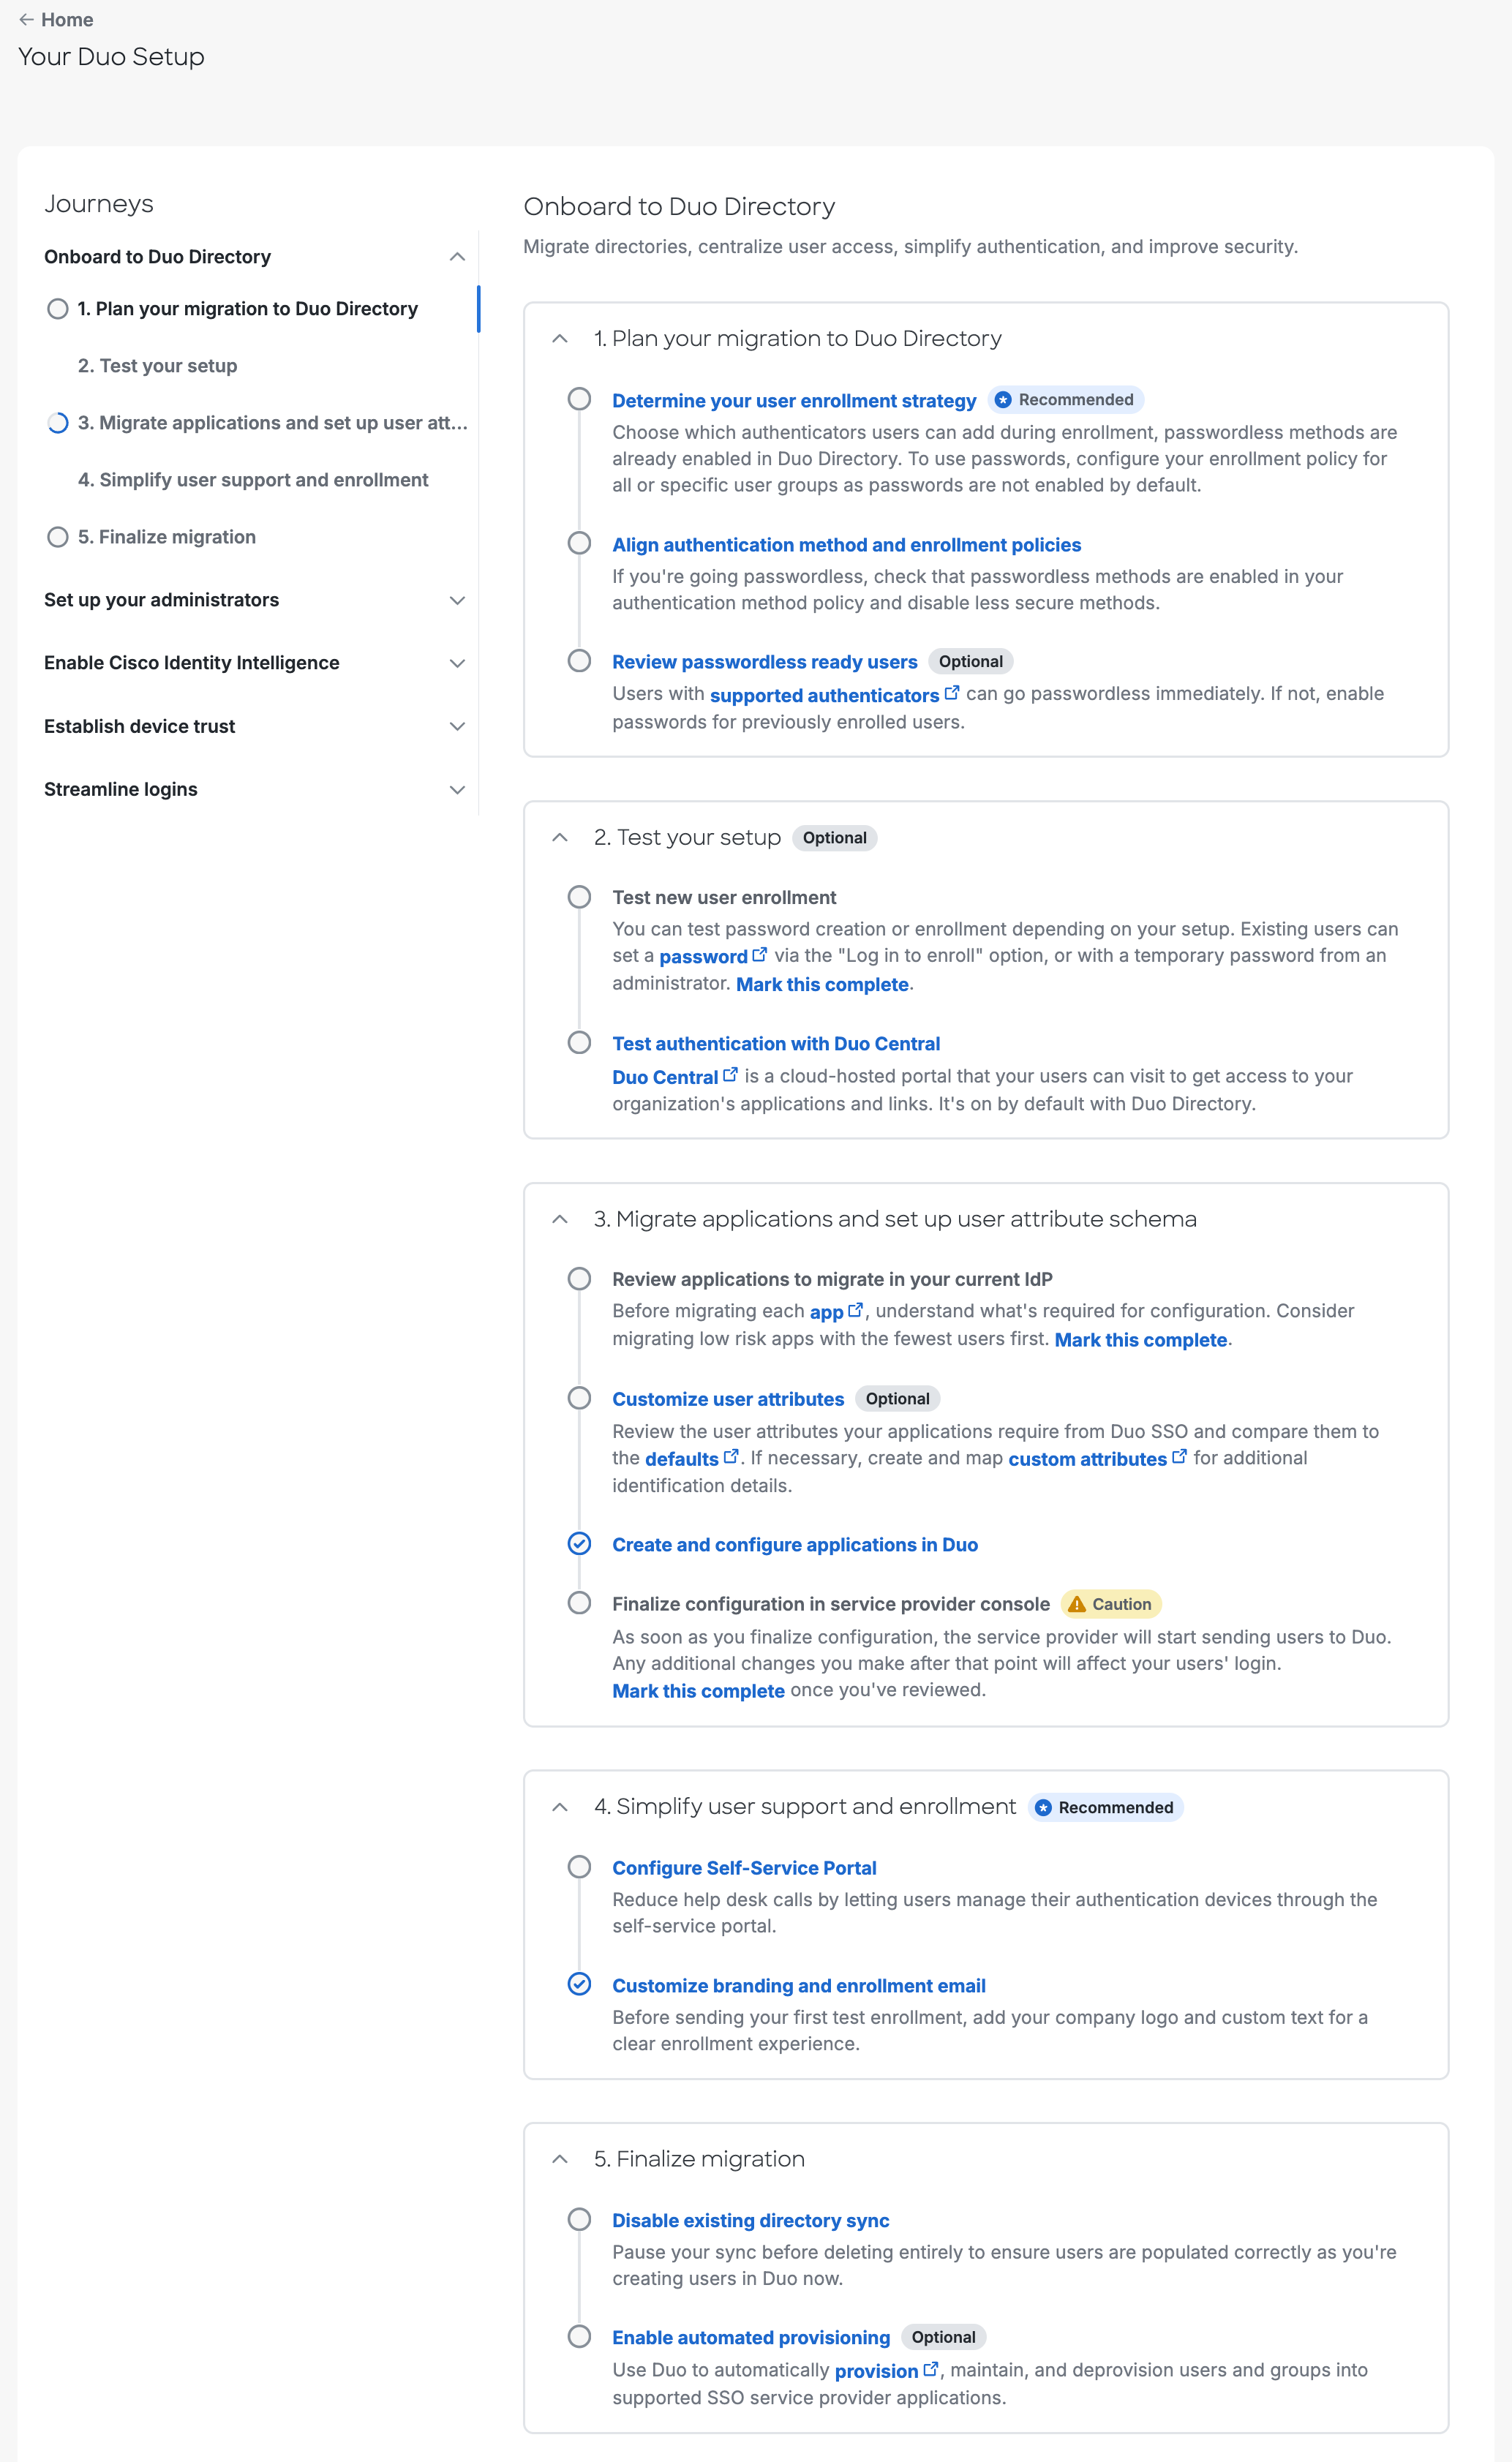Viewport: 1512px width, 2462px height.
Task: Click external link icon after supported authenticators
Action: pyautogui.click(x=952, y=693)
